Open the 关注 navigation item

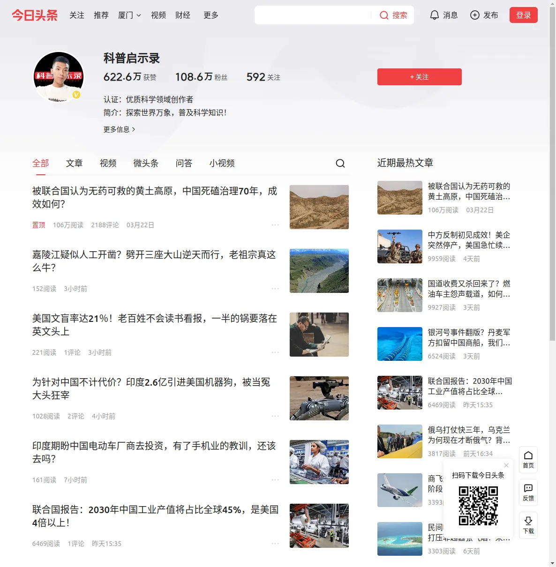click(77, 15)
